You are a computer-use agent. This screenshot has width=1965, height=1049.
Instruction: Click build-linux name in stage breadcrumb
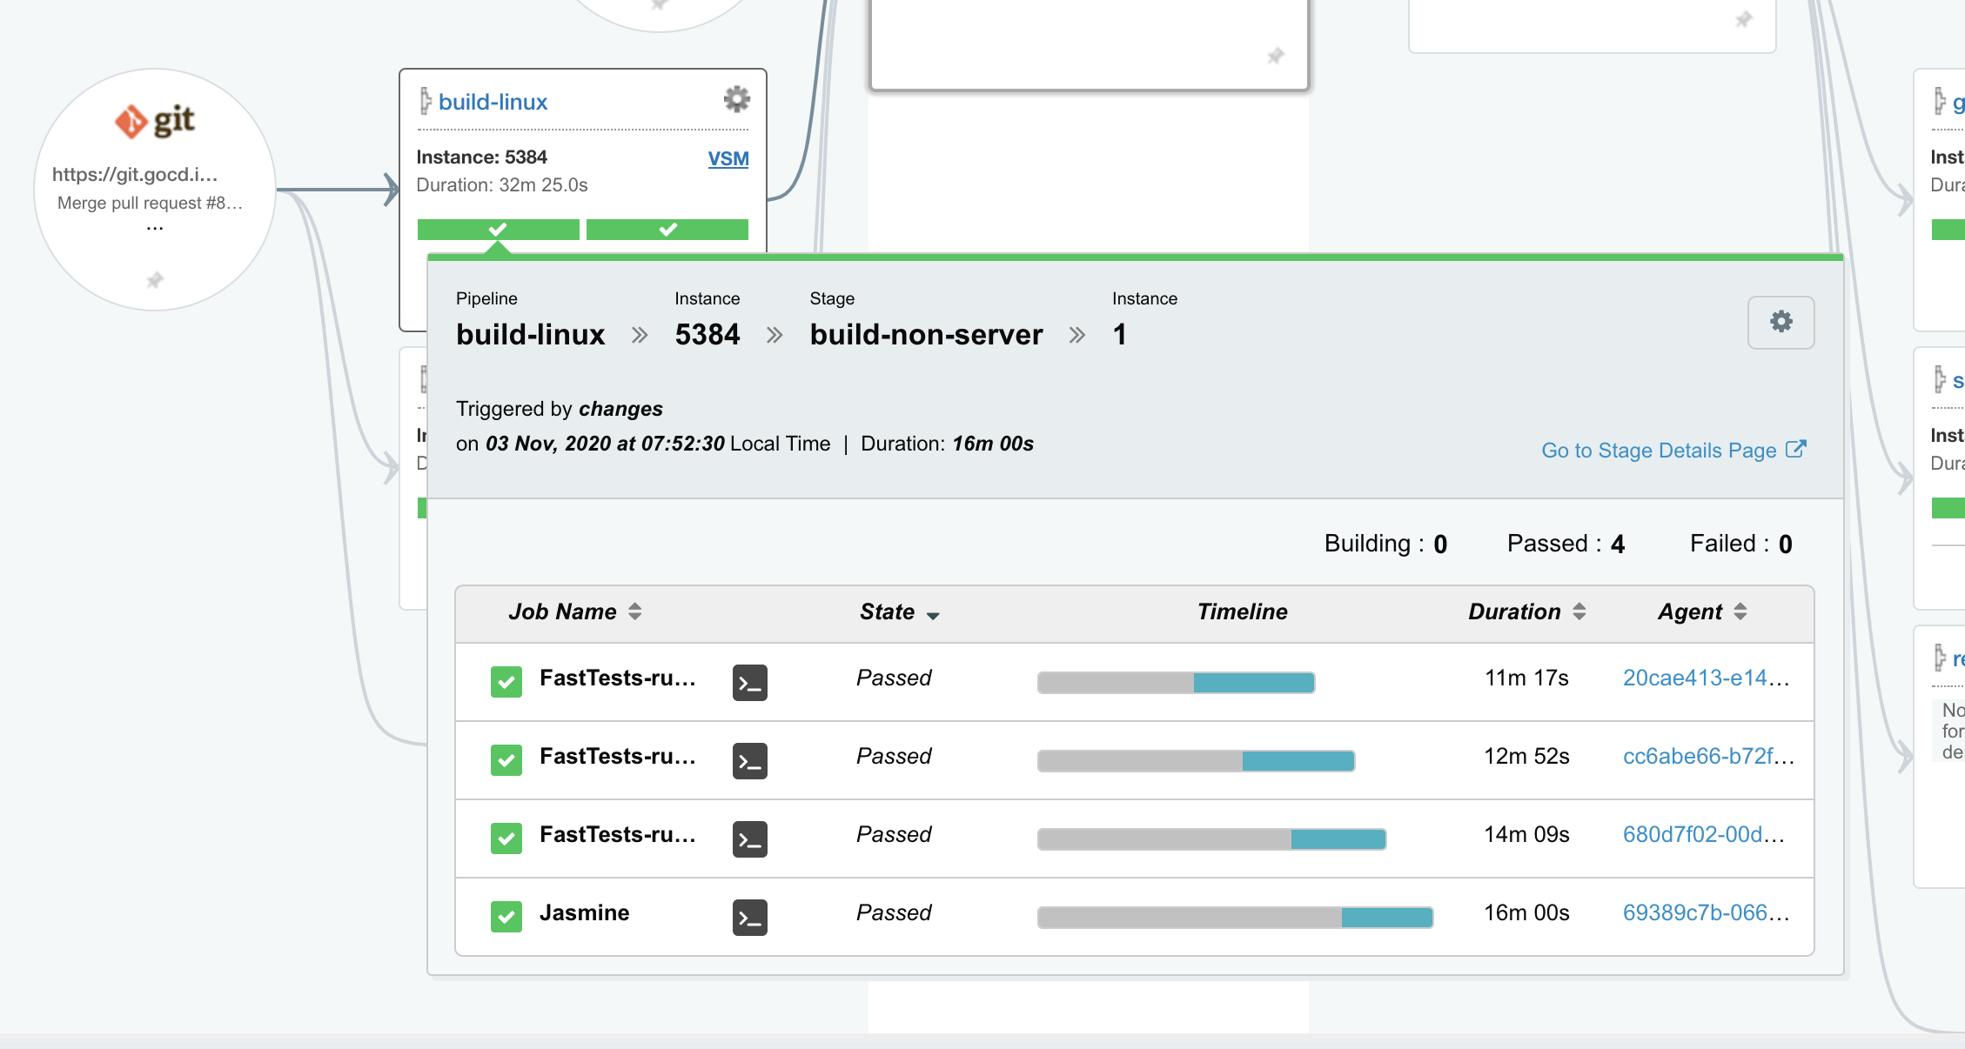pyautogui.click(x=530, y=335)
